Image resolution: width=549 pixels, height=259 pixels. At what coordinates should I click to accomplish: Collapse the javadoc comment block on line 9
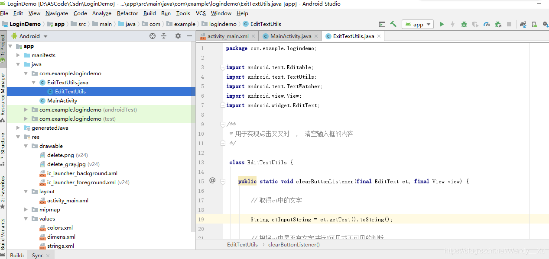point(222,125)
